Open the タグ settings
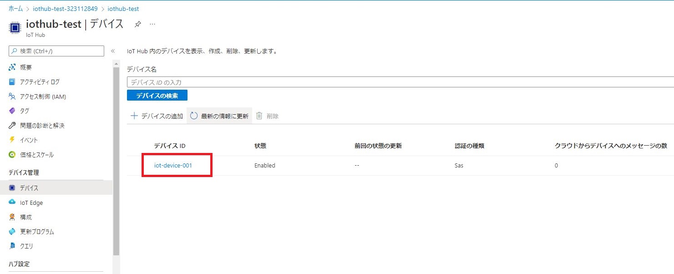The image size is (674, 274). click(x=24, y=111)
